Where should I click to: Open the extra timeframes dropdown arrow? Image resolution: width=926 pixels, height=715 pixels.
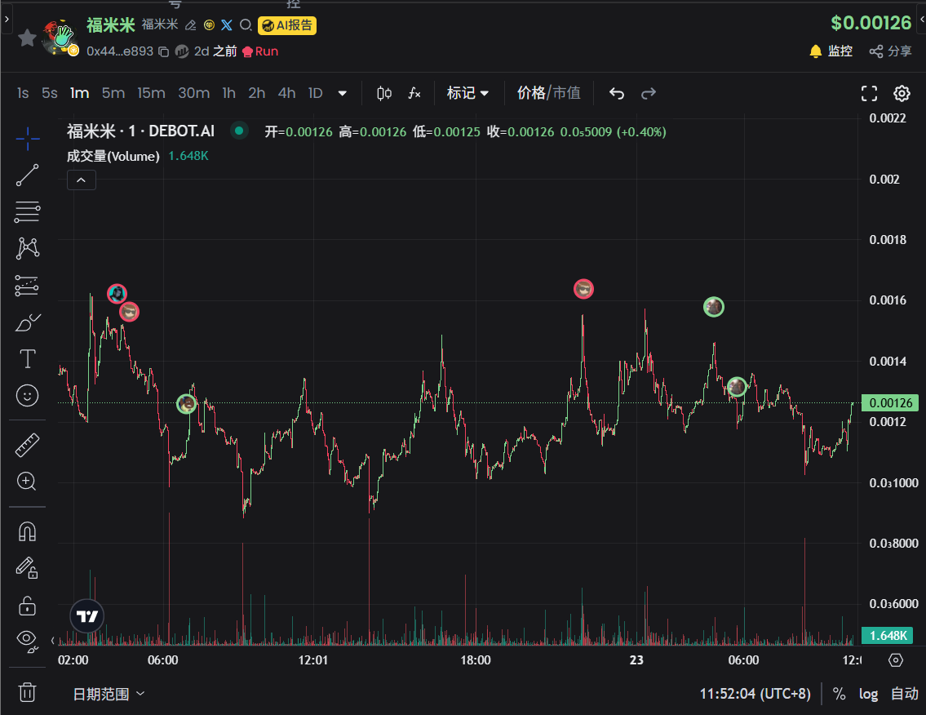click(343, 93)
